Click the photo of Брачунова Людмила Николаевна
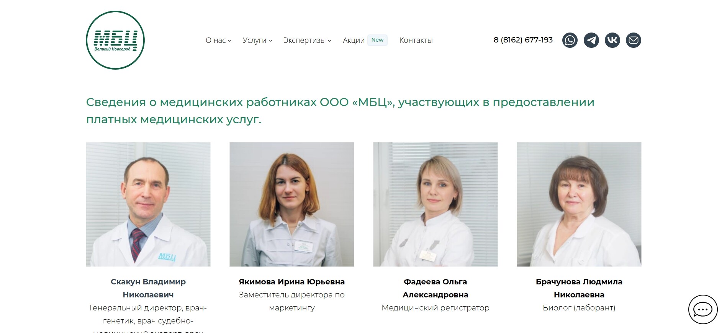Viewport: 727px width, 333px height. pos(579,204)
